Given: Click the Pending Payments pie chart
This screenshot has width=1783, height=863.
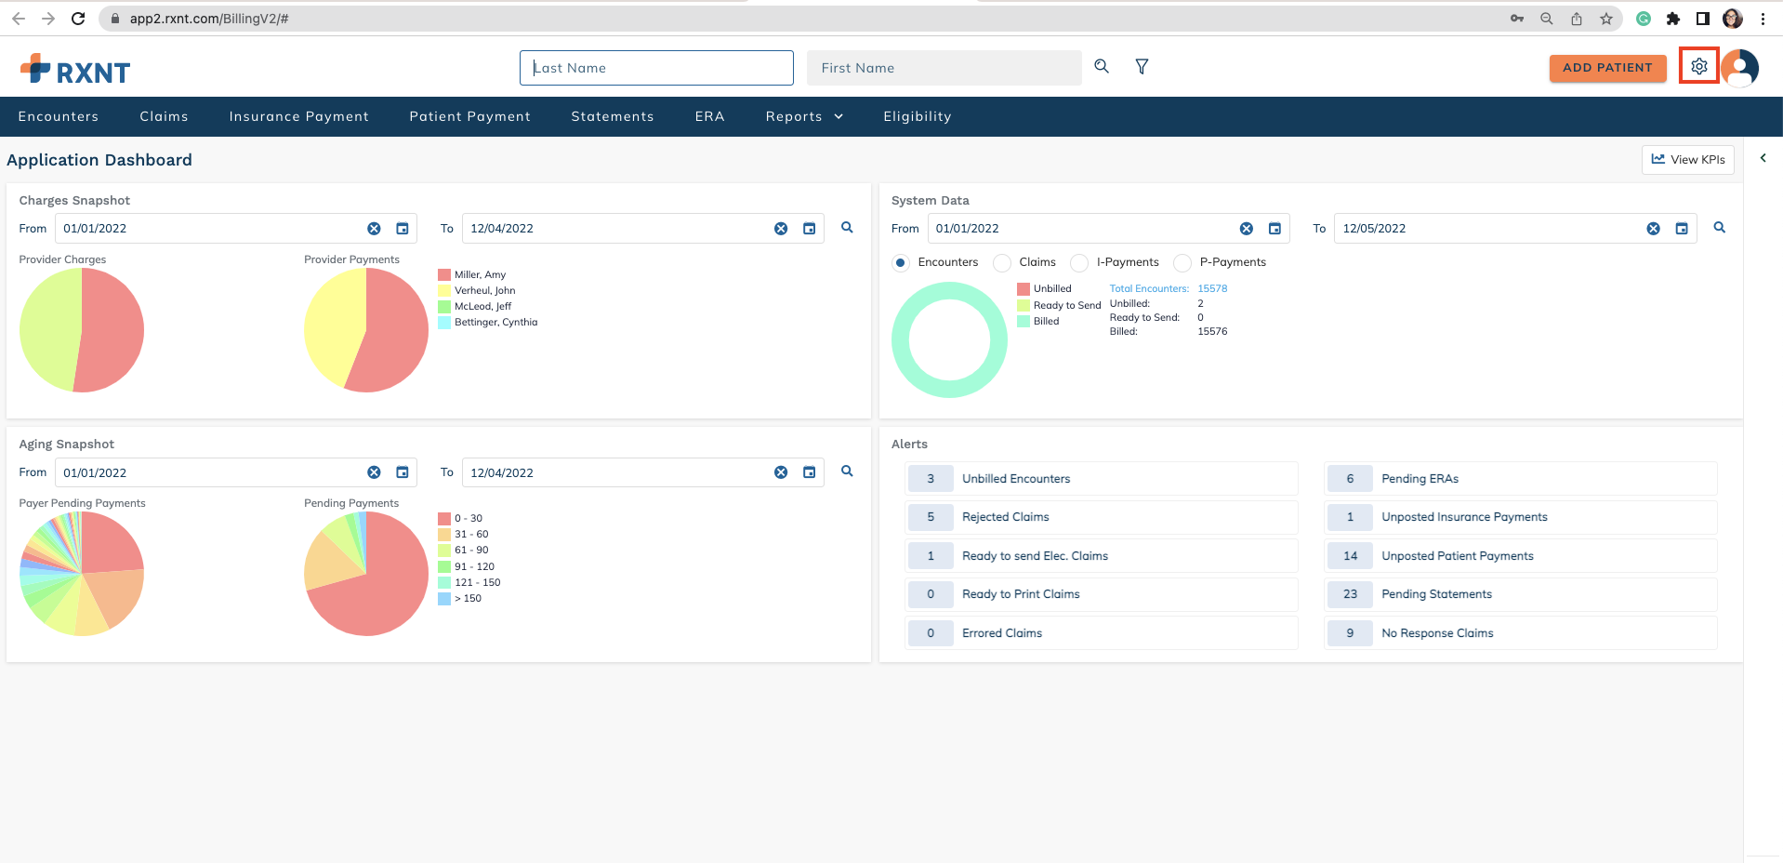Looking at the screenshot, I should tap(366, 574).
